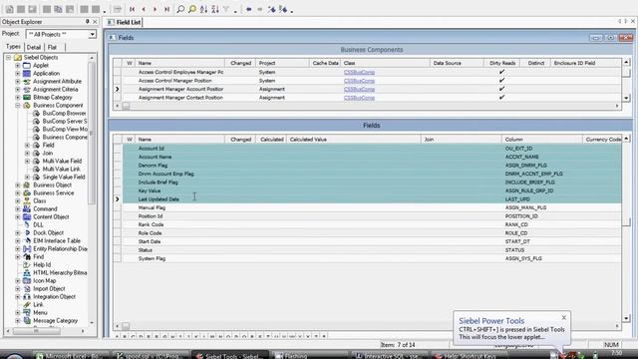
Task: Select DLL icon in tree
Action: [x=27, y=224]
